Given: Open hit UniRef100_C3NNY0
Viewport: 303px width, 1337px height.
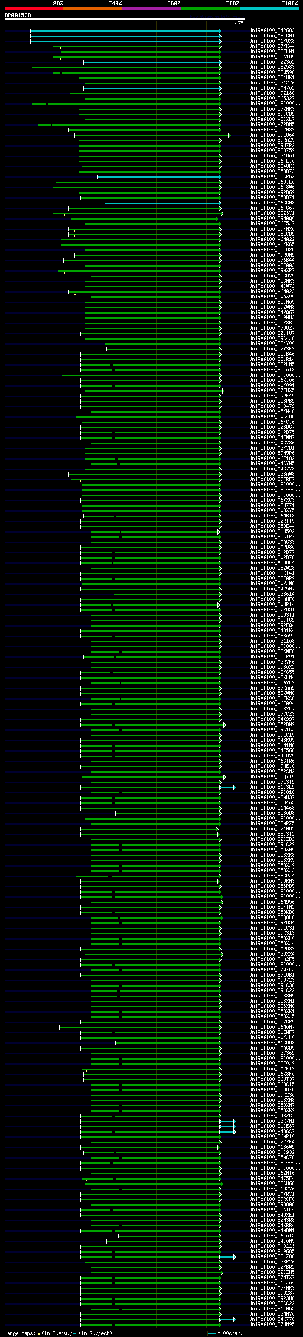Looking at the screenshot, I should (272, 1314).
